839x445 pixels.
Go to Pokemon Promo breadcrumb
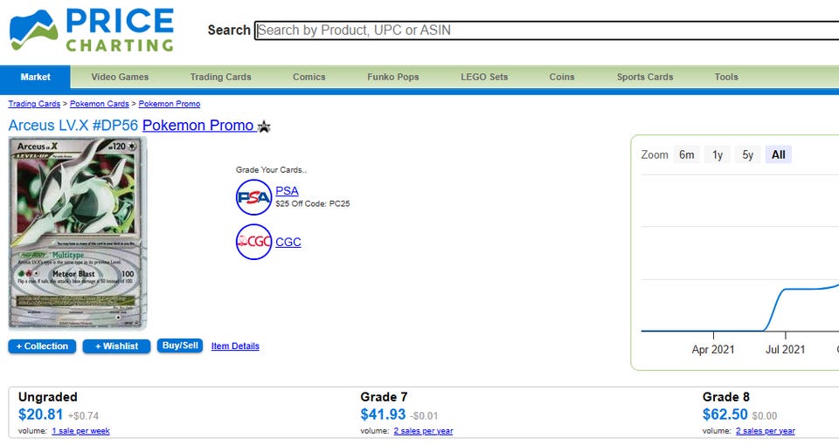(169, 104)
